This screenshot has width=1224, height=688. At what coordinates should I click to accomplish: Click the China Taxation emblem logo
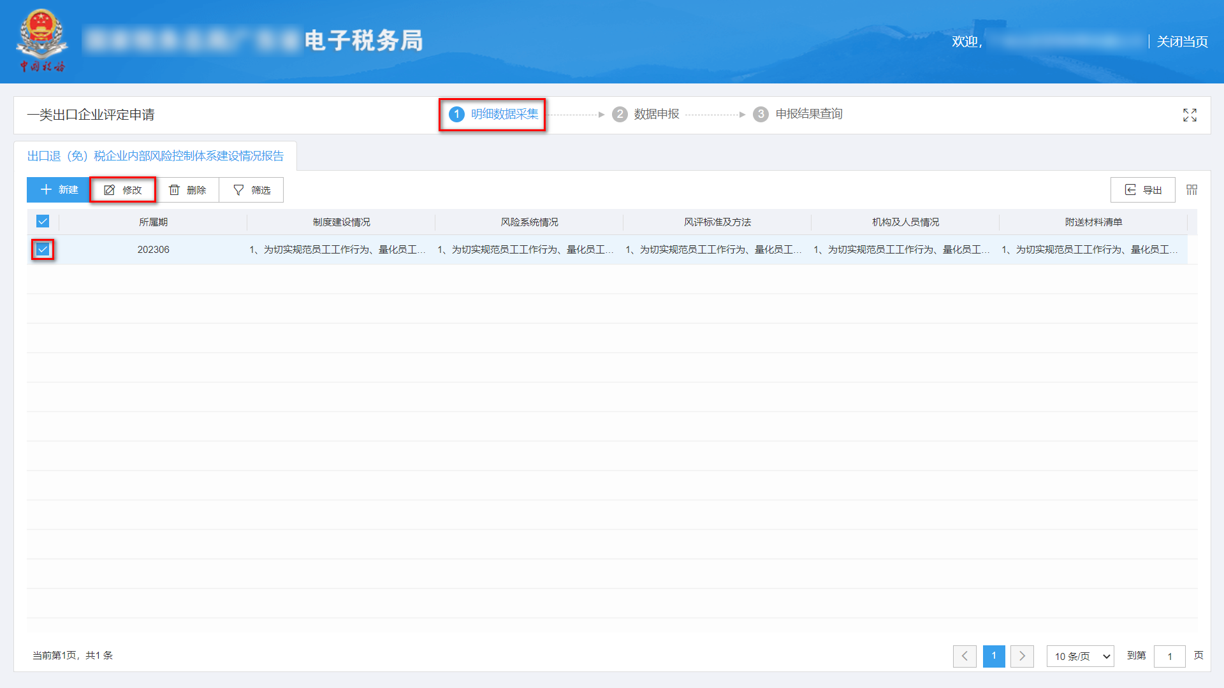(x=42, y=39)
